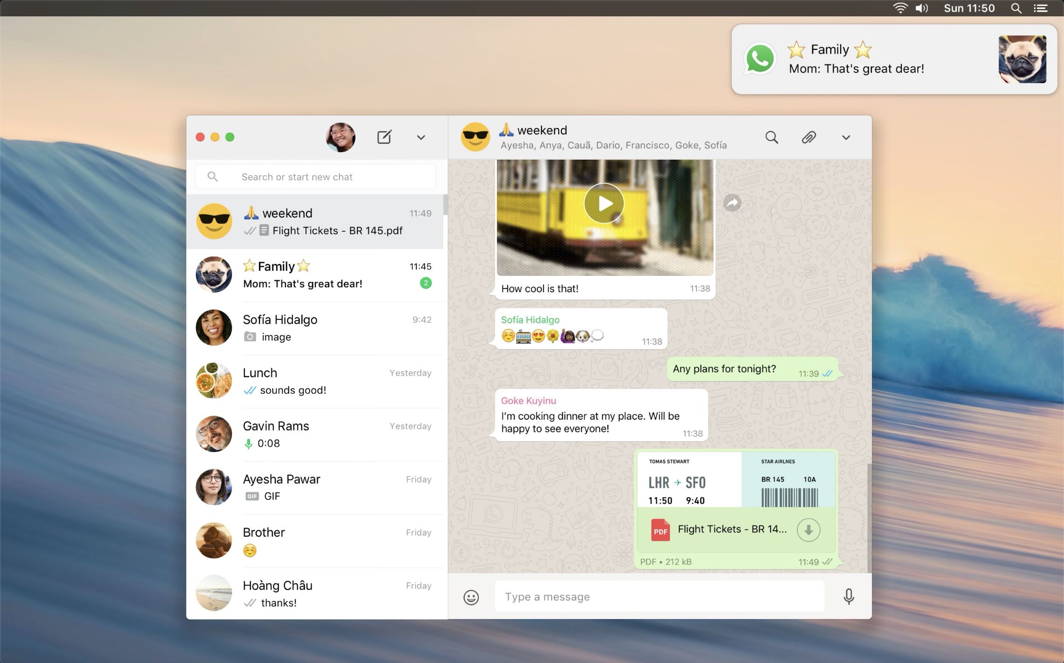Play the video in weekend chat

pyautogui.click(x=603, y=203)
